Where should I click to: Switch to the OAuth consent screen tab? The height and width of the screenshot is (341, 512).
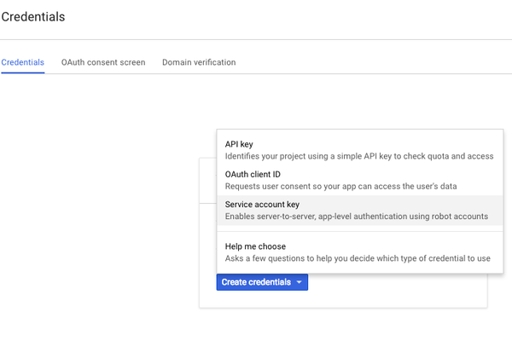point(103,62)
